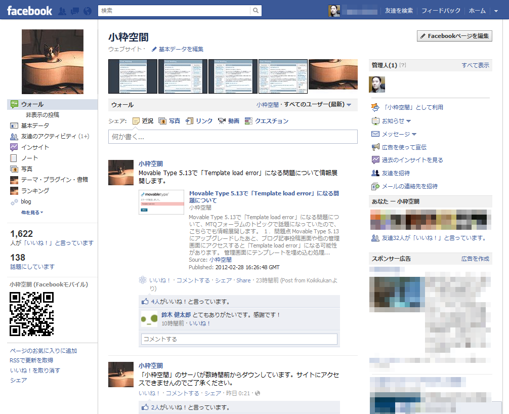Open 友達を招待 invite friends
Viewport: 509px width, 414px height.
[x=396, y=174]
